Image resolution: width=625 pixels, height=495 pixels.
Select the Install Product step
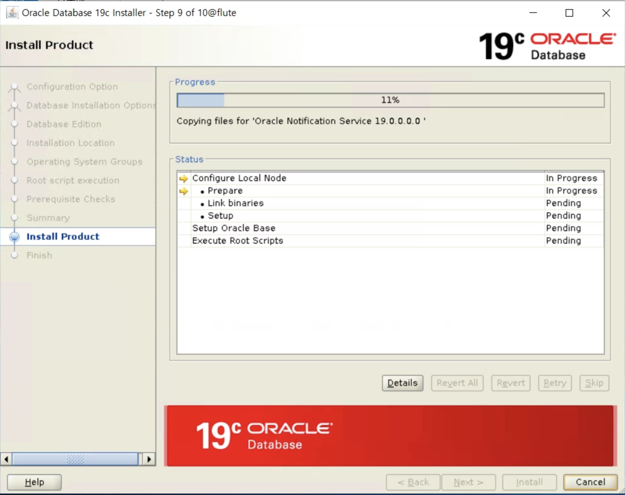(63, 237)
